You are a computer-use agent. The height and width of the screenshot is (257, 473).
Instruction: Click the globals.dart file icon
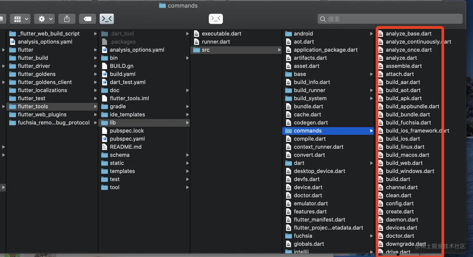click(288, 244)
